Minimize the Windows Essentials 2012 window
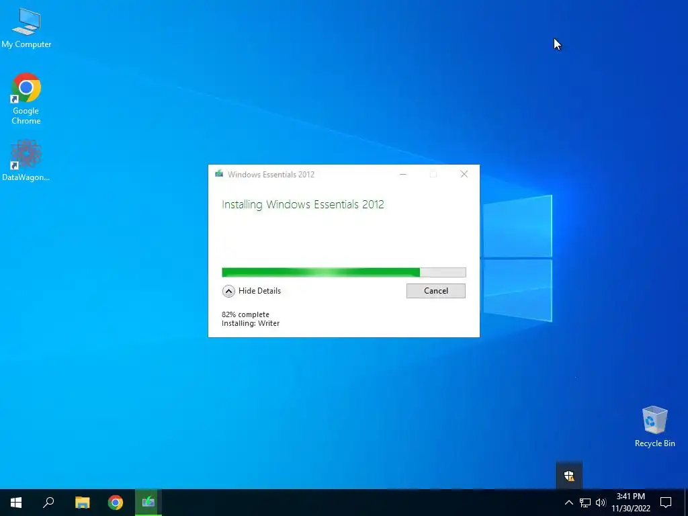The image size is (688, 516). [403, 174]
